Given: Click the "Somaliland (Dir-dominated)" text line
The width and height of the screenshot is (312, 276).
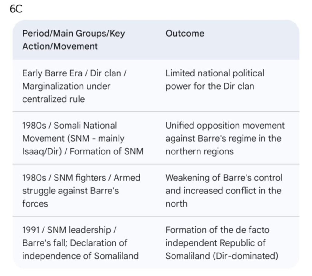Looking at the screenshot, I should [x=222, y=256].
